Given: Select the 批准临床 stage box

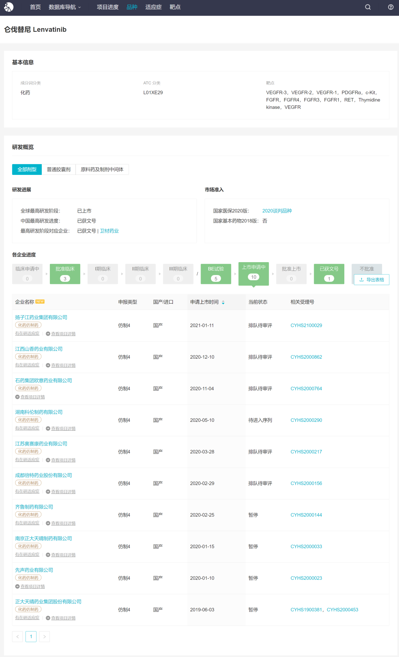Looking at the screenshot, I should [x=65, y=274].
